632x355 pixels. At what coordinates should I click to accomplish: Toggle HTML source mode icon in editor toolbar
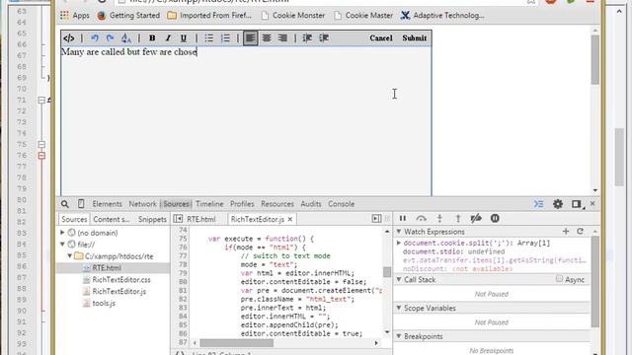tap(68, 37)
